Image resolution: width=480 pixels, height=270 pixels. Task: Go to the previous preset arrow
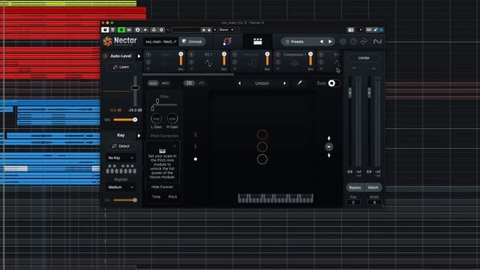pos(321,42)
